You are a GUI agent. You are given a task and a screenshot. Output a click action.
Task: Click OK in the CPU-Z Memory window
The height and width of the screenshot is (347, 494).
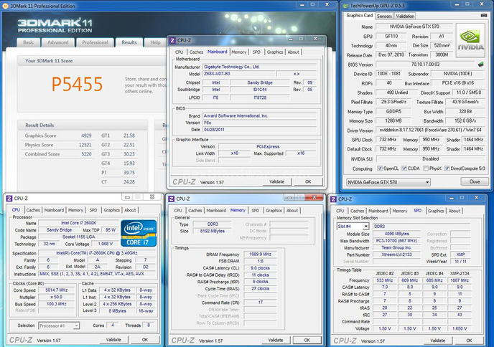click(307, 340)
